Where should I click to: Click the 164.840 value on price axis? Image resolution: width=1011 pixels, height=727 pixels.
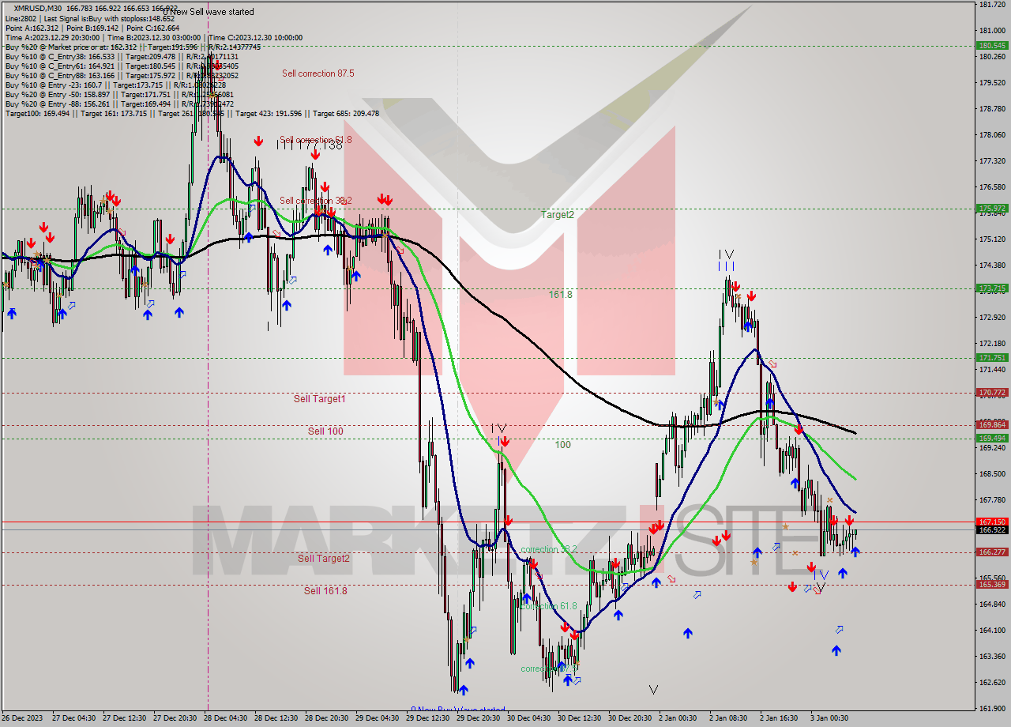coord(991,604)
